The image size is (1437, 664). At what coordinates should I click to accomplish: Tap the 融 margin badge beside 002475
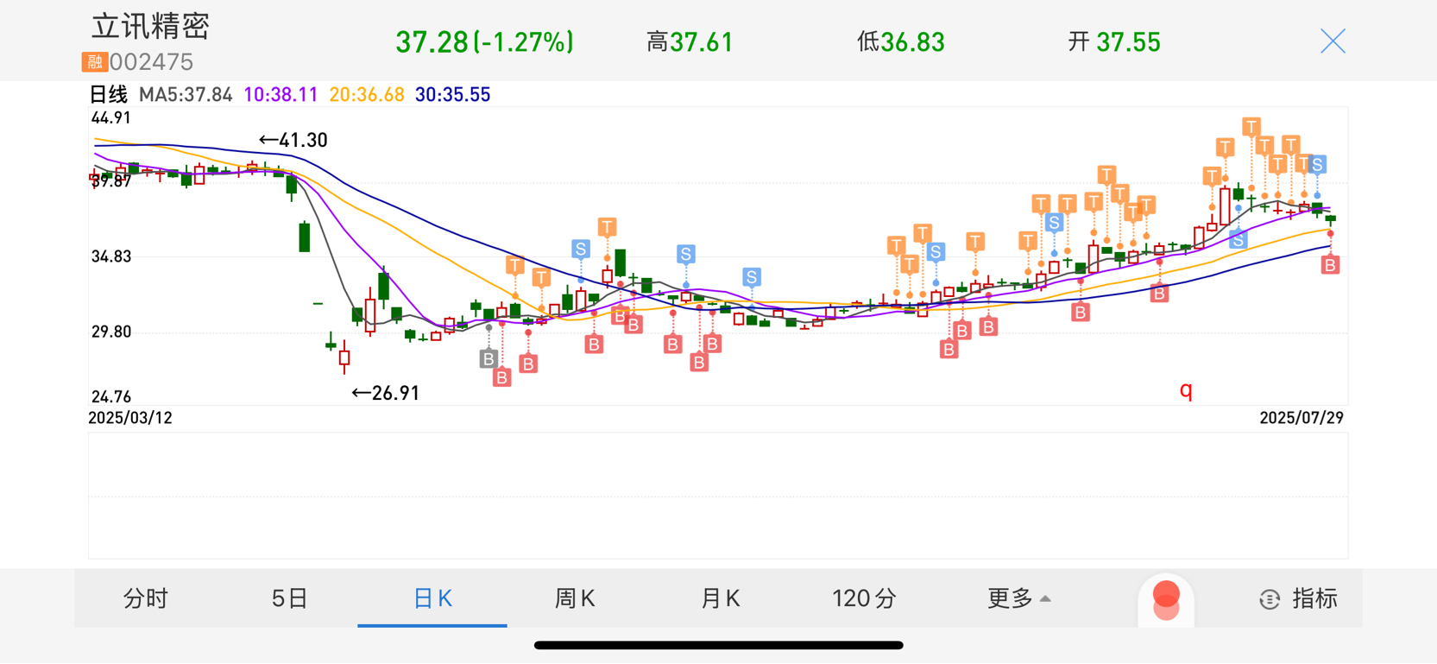click(94, 61)
